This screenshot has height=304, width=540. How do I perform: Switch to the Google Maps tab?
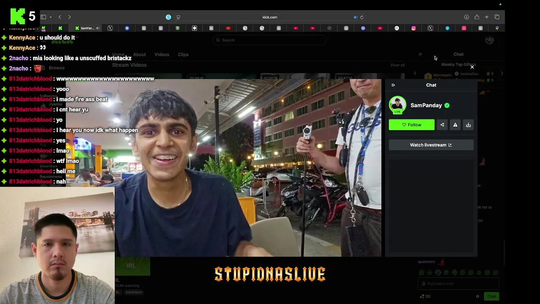point(497,28)
